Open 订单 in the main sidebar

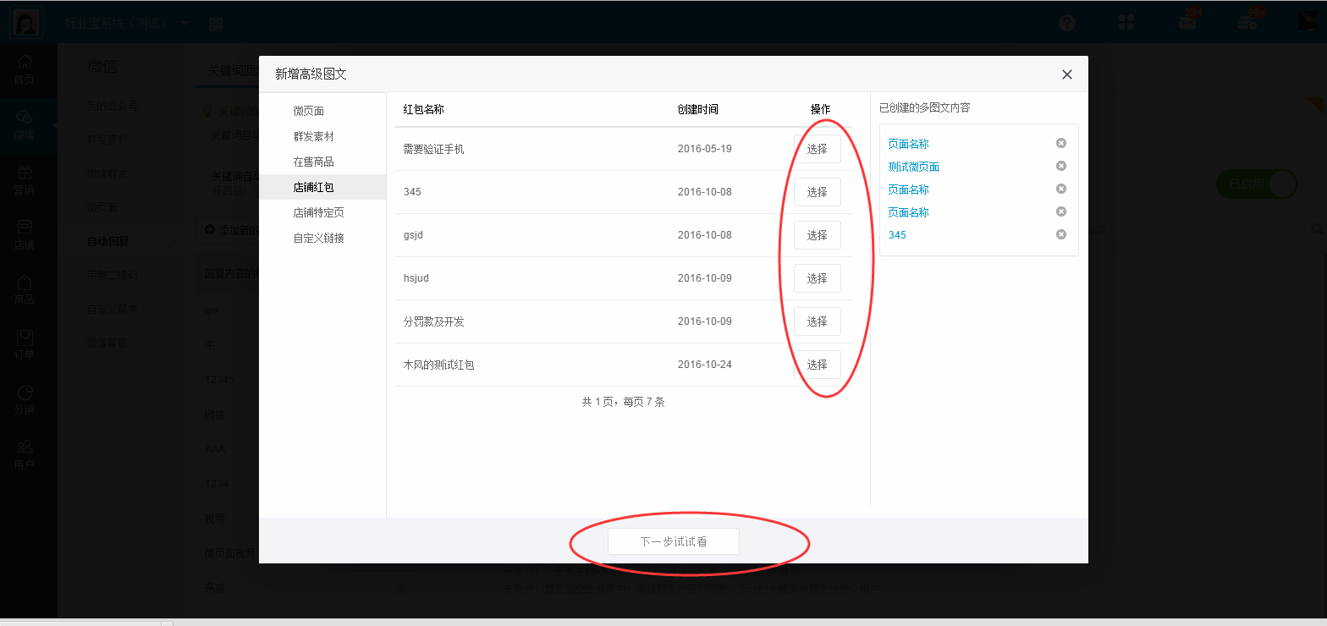(x=25, y=344)
